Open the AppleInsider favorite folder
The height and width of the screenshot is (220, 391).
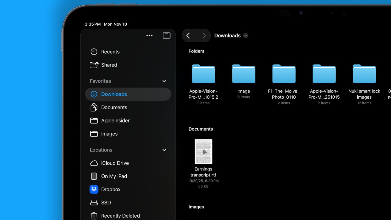pyautogui.click(x=115, y=120)
